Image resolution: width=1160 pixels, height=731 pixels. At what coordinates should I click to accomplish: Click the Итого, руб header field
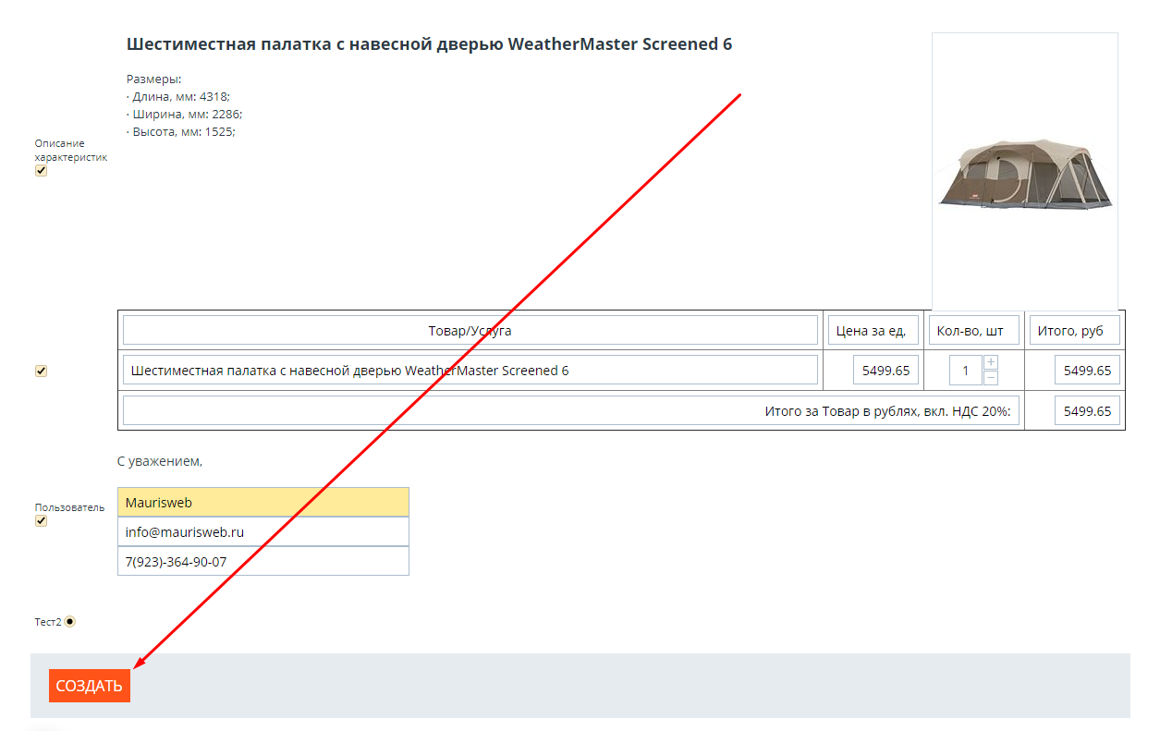[1075, 330]
